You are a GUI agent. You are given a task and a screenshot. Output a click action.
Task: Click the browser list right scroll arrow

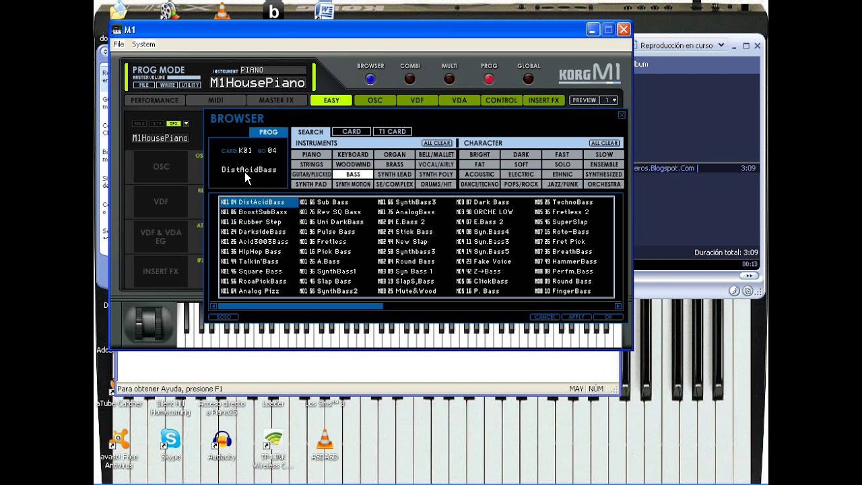(x=618, y=306)
